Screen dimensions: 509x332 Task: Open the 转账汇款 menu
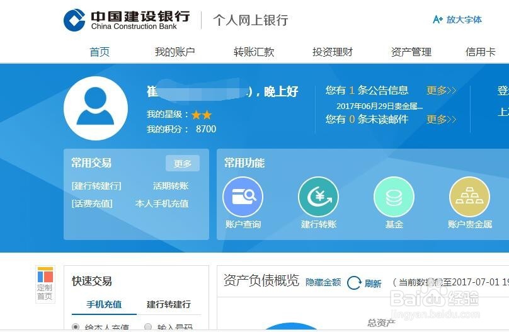(x=254, y=52)
